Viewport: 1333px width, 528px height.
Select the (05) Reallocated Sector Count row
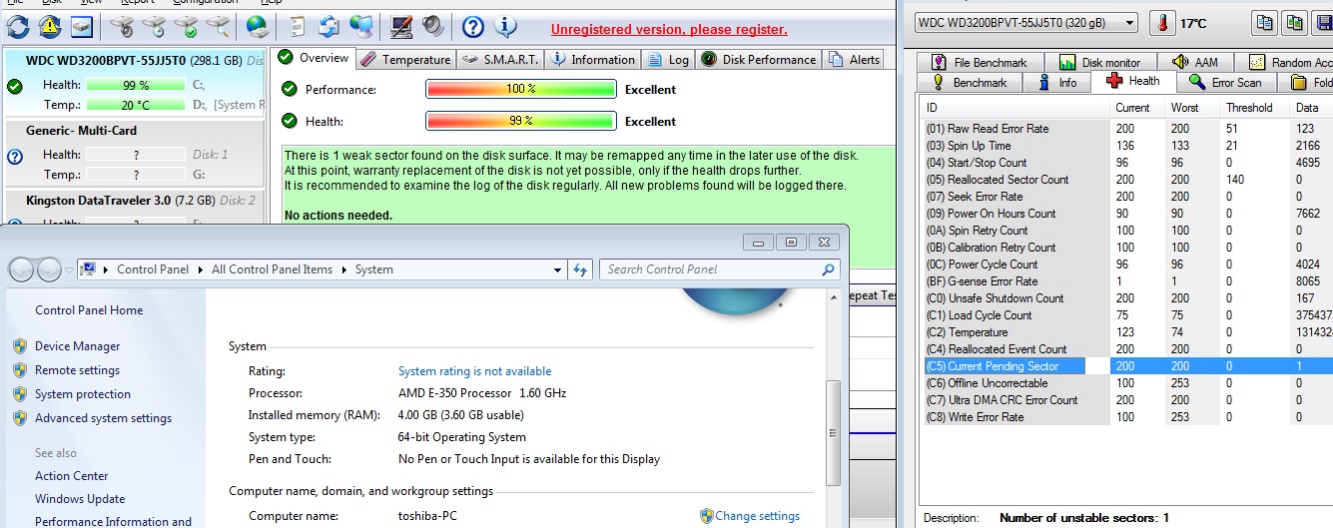(1128, 180)
